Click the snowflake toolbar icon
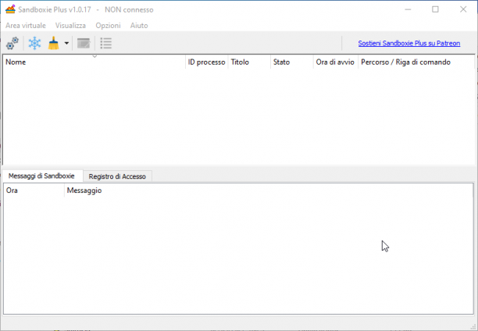This screenshot has width=478, height=331. [x=34, y=43]
